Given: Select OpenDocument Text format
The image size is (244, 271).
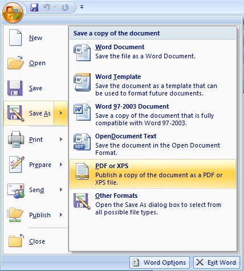Looking at the screenshot, I should (x=153, y=144).
